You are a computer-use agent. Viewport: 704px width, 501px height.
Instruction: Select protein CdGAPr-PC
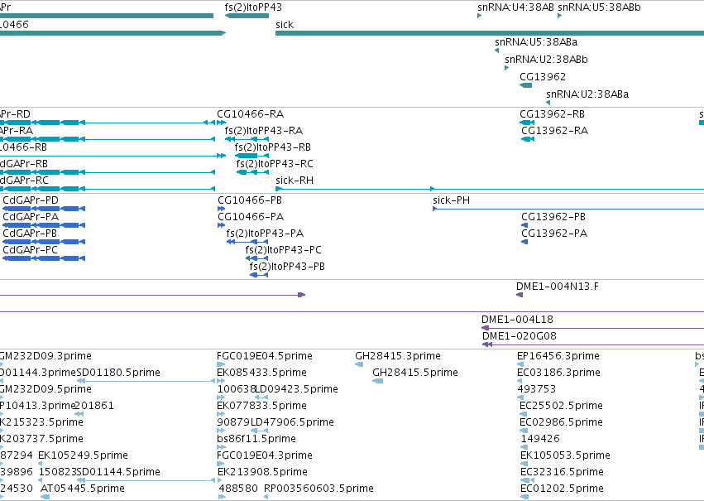[30, 250]
